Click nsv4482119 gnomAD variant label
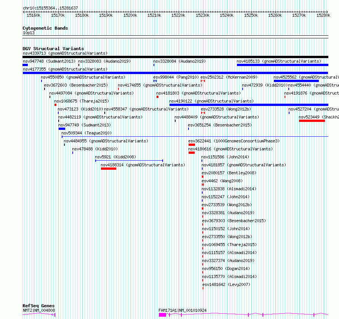Viewport: 339px width, 319px height. point(100,117)
